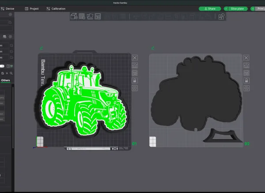Open plate 02 settings gear icon

[x=246, y=88]
